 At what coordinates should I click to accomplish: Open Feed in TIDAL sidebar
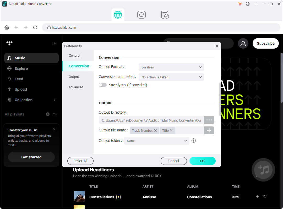click(31, 79)
